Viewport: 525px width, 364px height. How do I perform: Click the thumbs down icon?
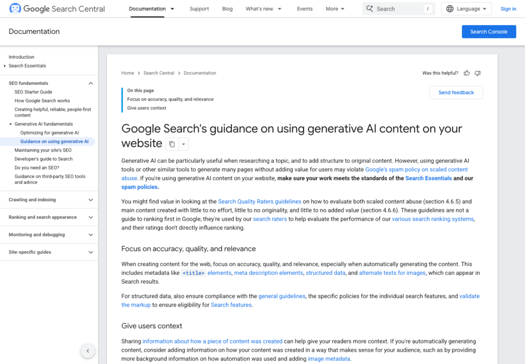477,73
